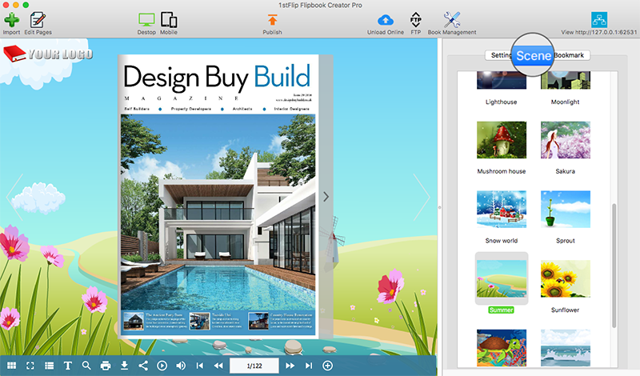Go to next page with fast-forward icon

pos(290,366)
